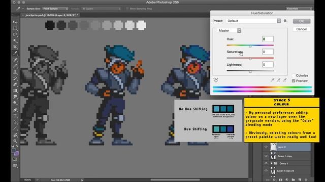Create a new group folder icon
The height and width of the screenshot is (182, 325).
[294, 180]
